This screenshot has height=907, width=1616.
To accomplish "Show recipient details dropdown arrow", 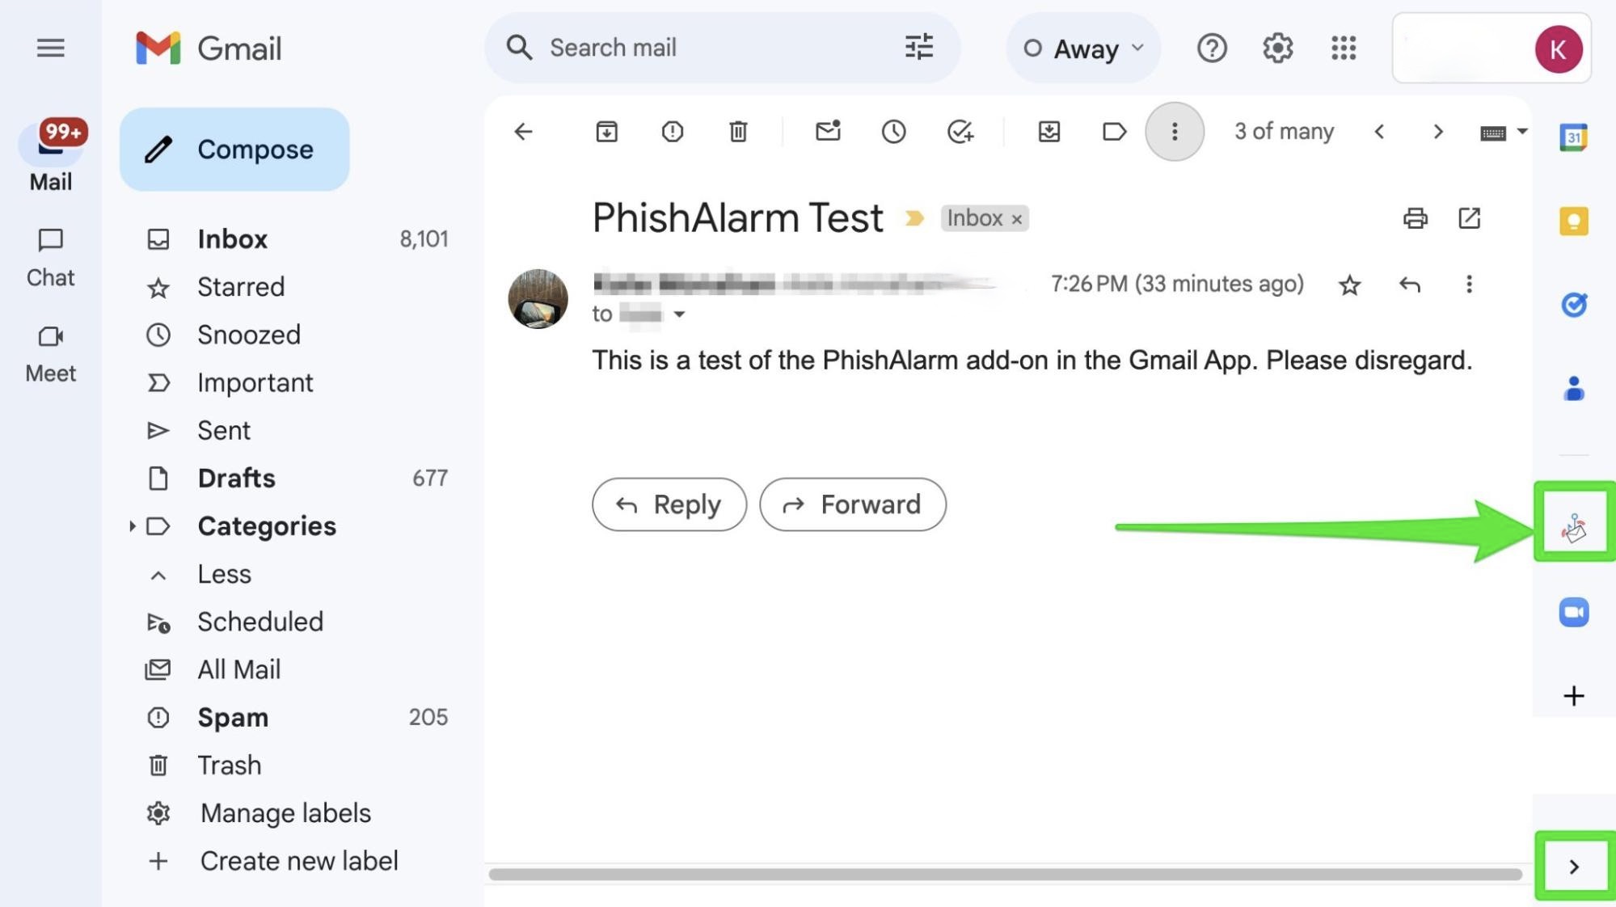I will point(679,314).
